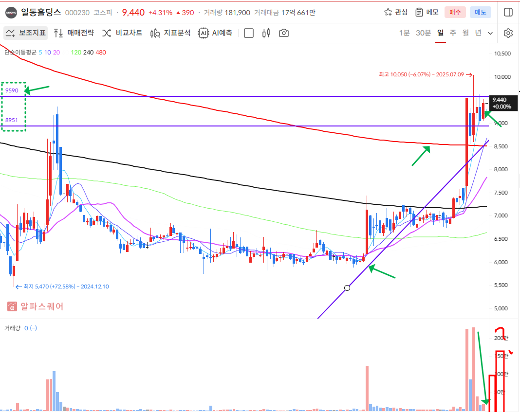Image resolution: width=520 pixels, height=412 pixels.
Task: Open 매매전략 trading strategy
Action: coord(74,33)
